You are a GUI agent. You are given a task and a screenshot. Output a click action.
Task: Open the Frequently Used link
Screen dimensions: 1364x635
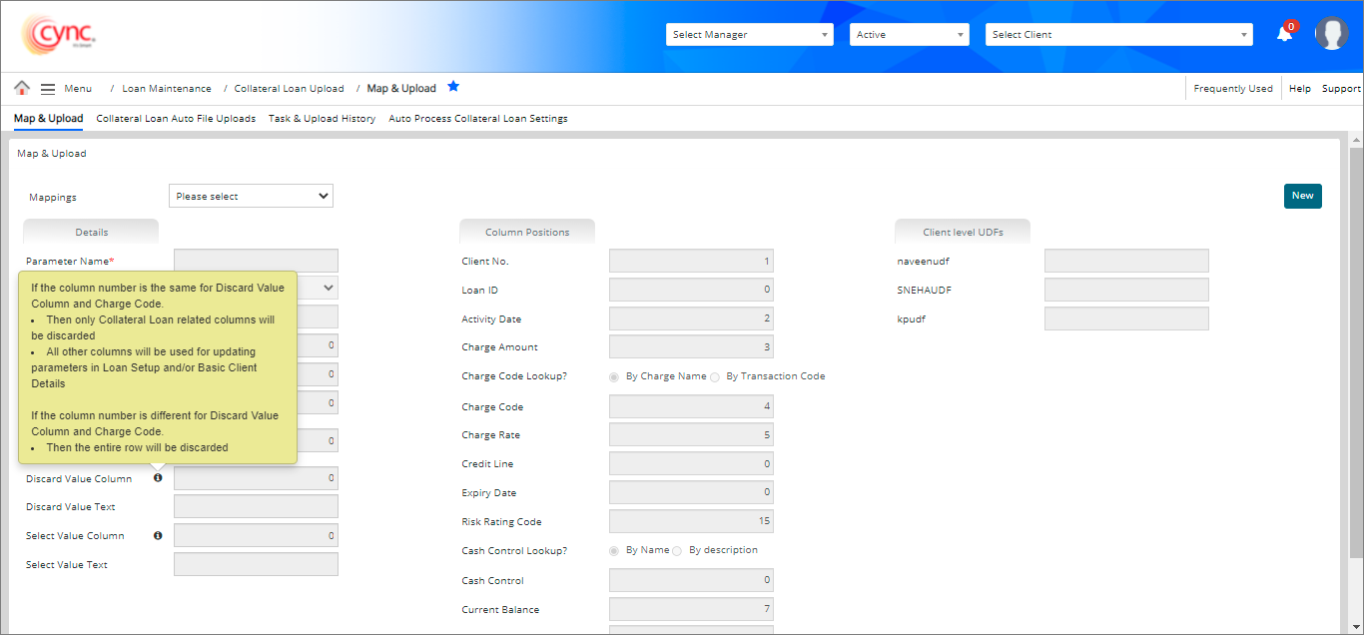(1233, 89)
